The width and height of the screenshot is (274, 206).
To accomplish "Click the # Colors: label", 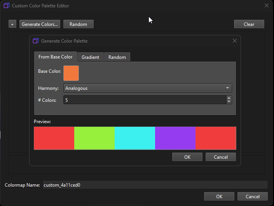I will coord(47,100).
